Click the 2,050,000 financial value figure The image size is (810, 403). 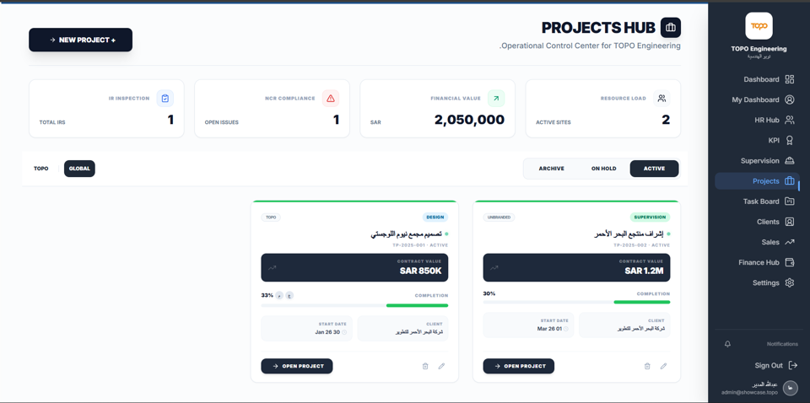469,120
